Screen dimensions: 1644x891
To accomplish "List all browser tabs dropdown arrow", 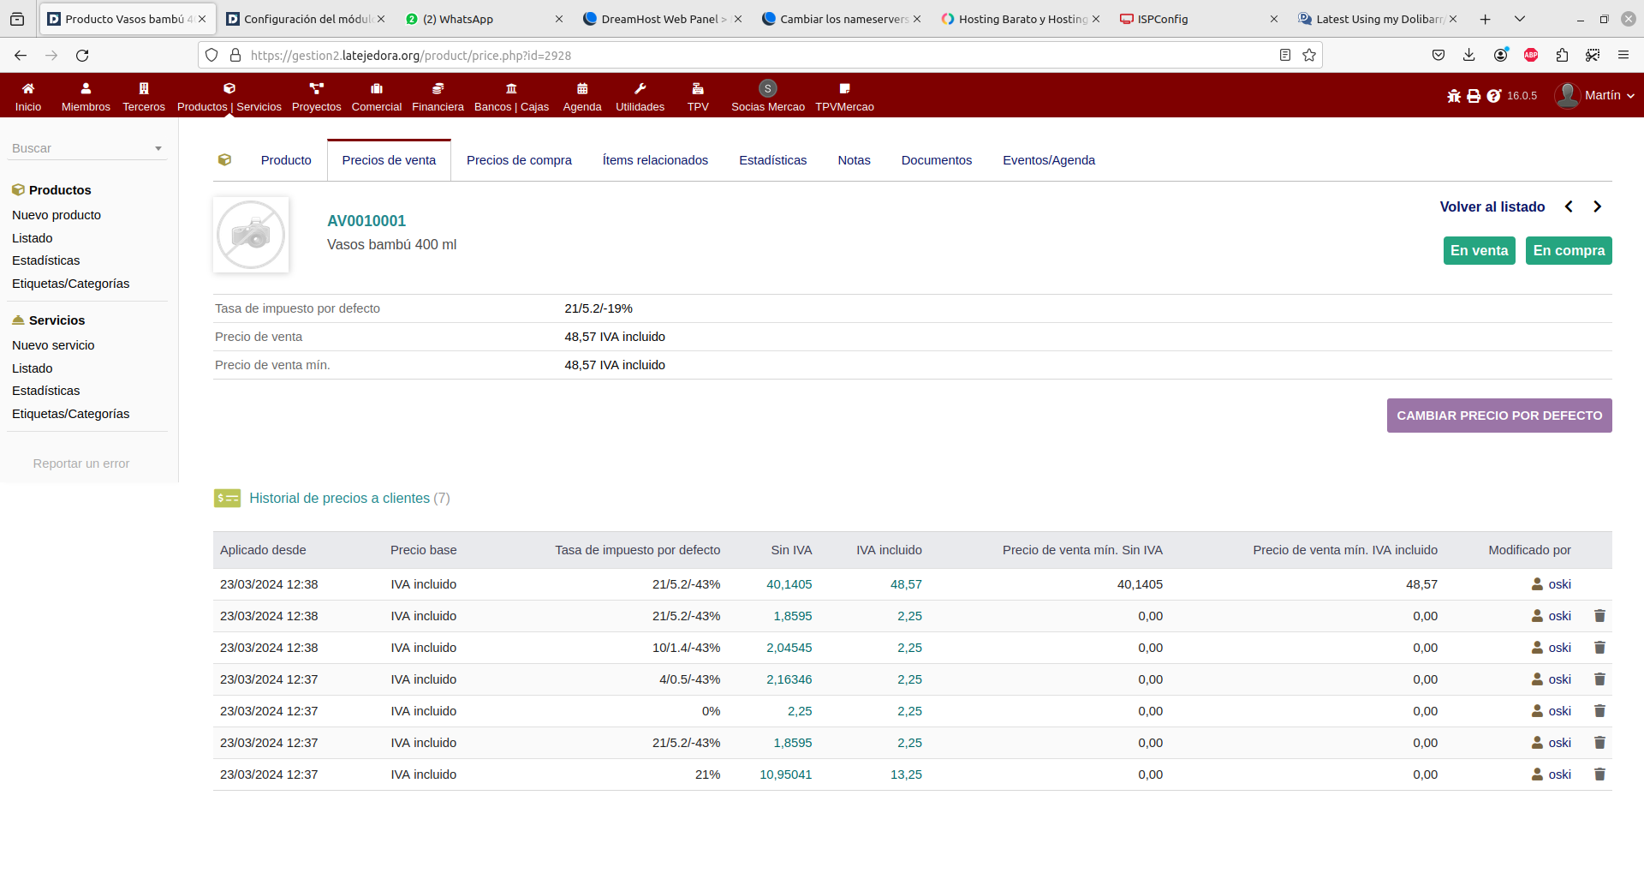I will point(1520,19).
